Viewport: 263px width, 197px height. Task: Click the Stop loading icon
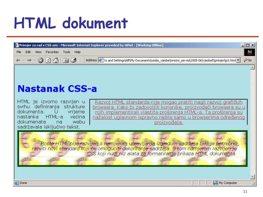point(40,60)
